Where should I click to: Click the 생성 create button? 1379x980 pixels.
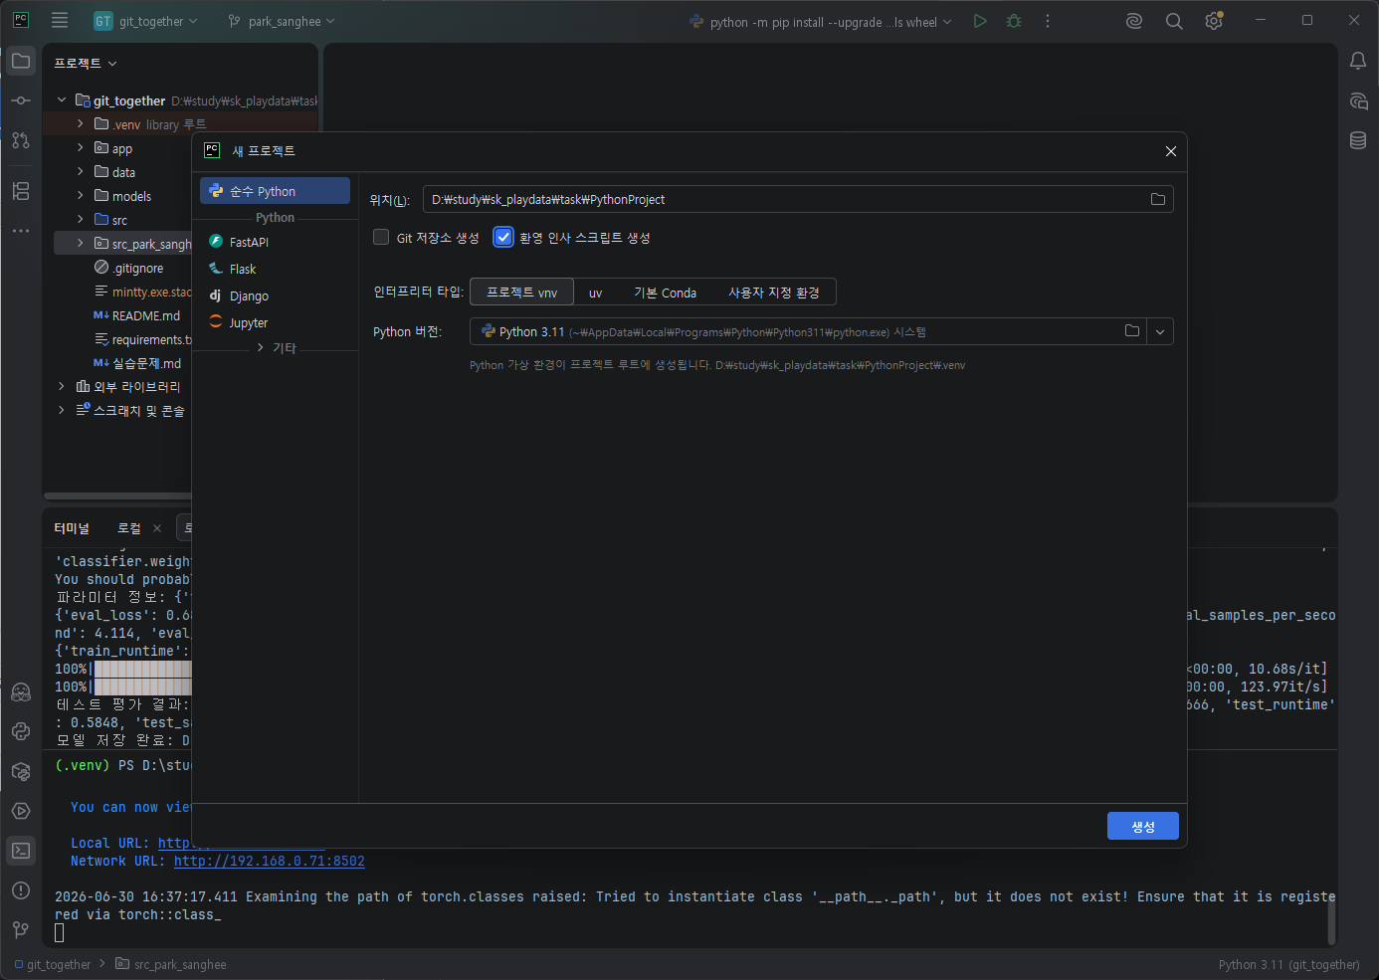(x=1143, y=826)
